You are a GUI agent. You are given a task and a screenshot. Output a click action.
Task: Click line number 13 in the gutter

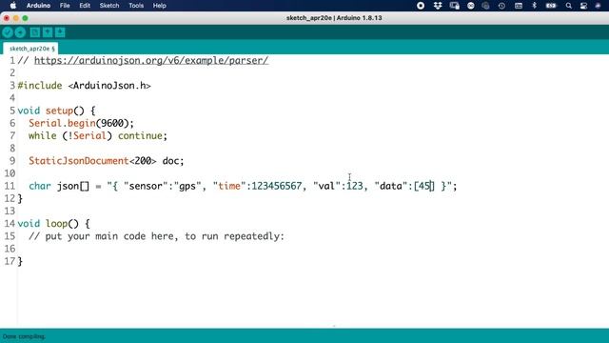(10, 211)
